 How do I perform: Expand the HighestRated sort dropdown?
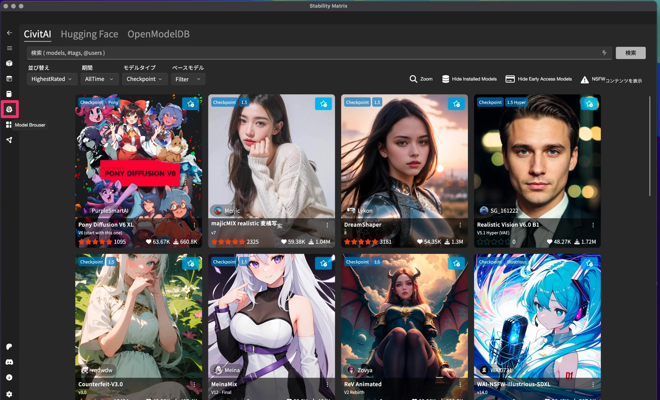coord(52,79)
